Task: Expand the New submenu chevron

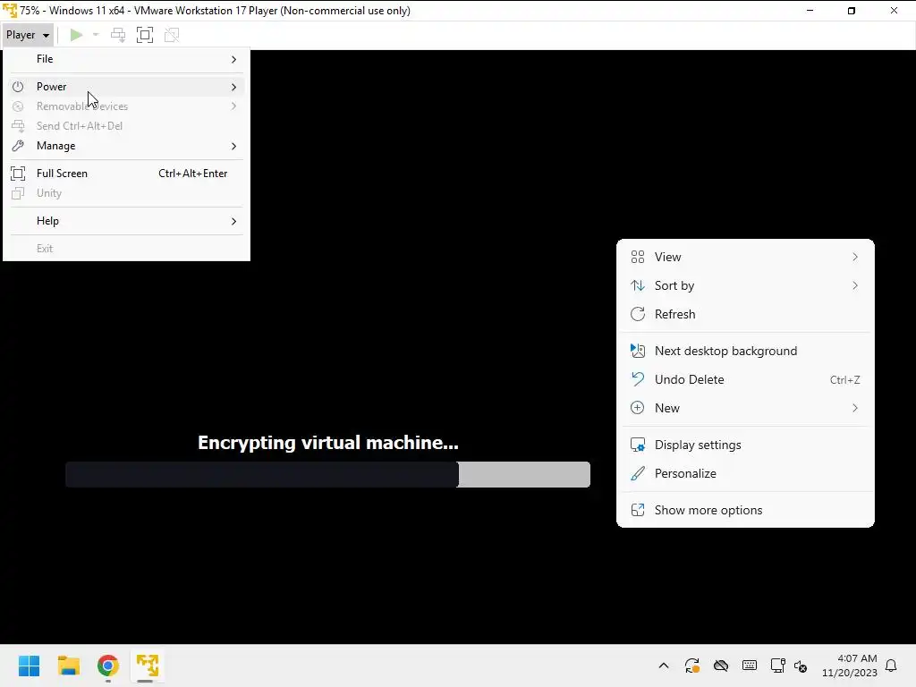Action: coord(855,408)
